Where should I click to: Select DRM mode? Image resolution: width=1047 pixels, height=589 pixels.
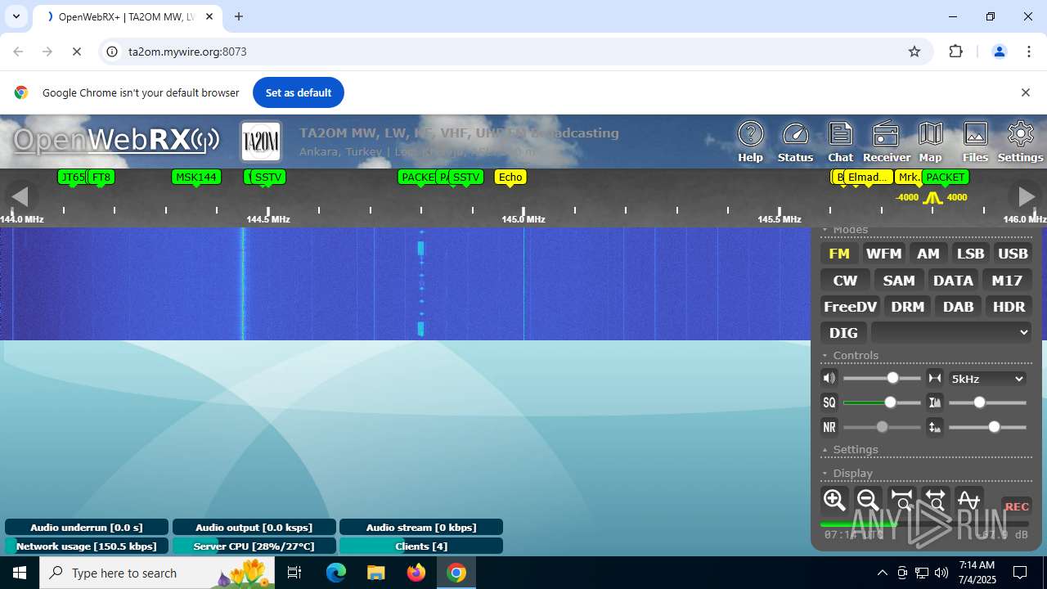click(907, 307)
